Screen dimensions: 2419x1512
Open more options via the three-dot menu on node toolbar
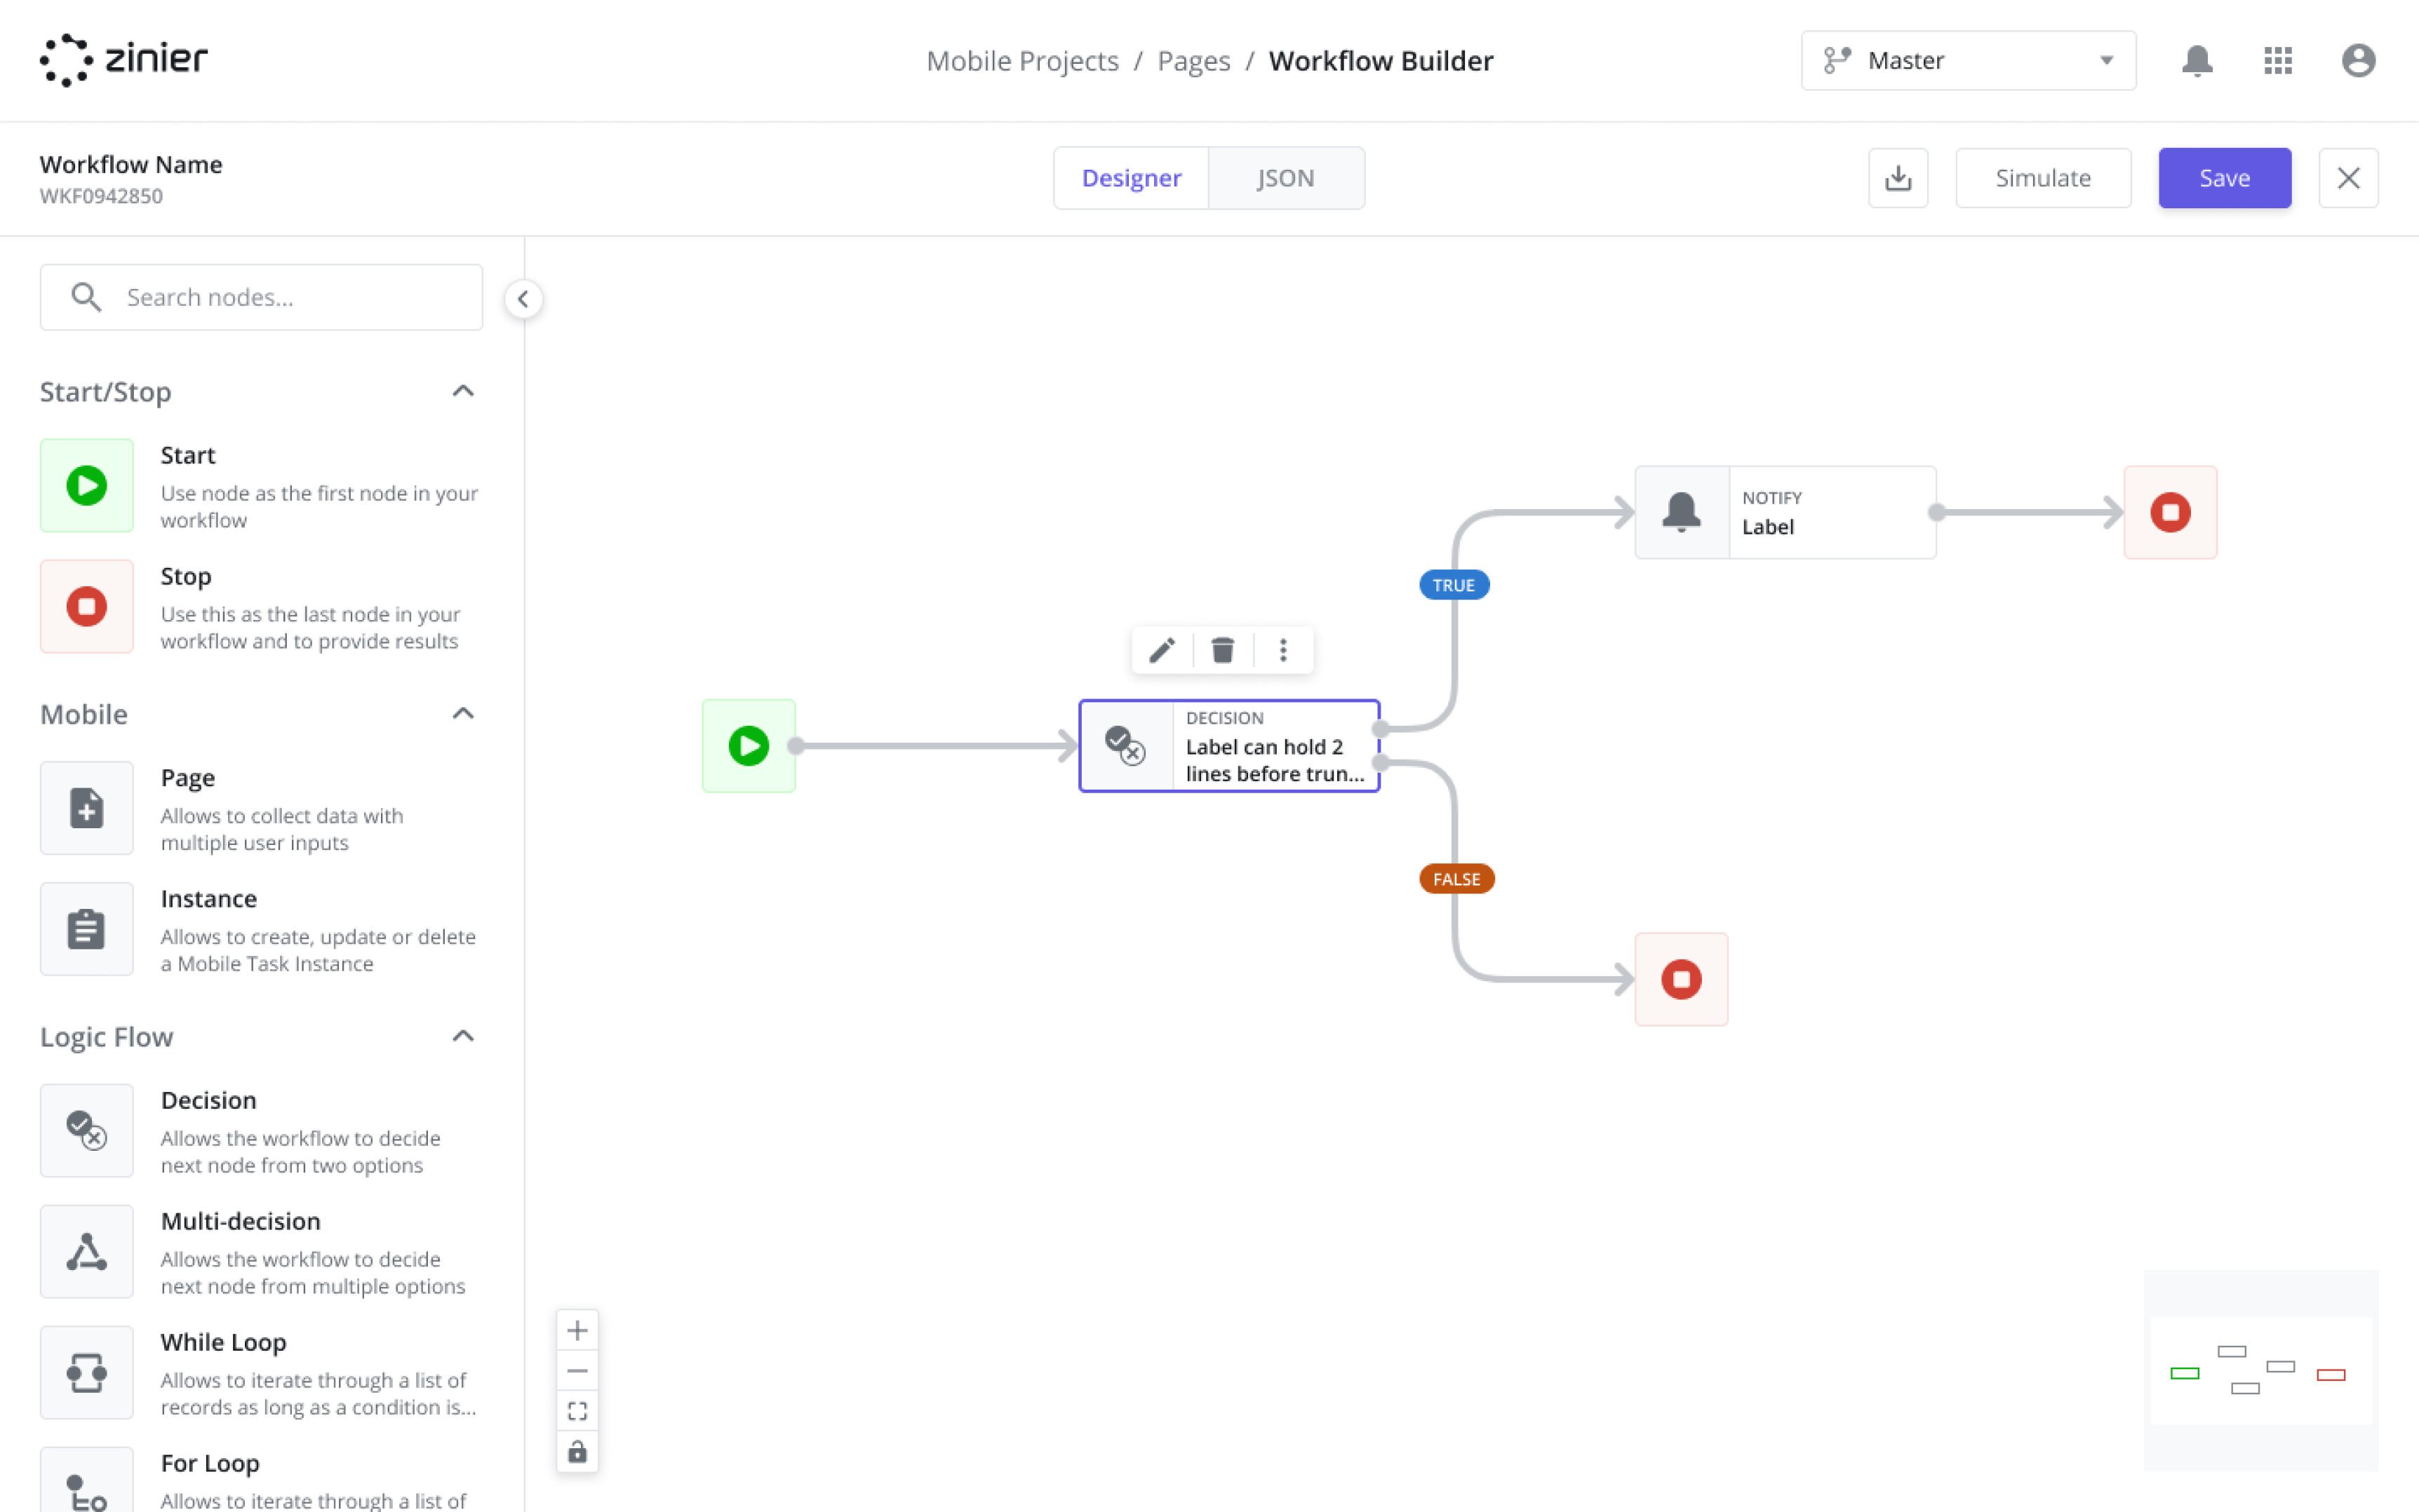coord(1284,650)
